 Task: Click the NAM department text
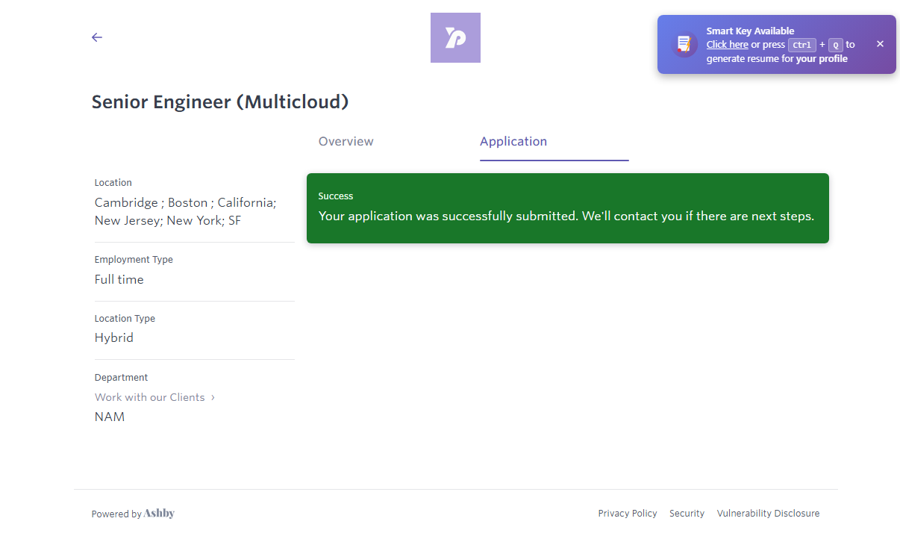[x=110, y=417]
